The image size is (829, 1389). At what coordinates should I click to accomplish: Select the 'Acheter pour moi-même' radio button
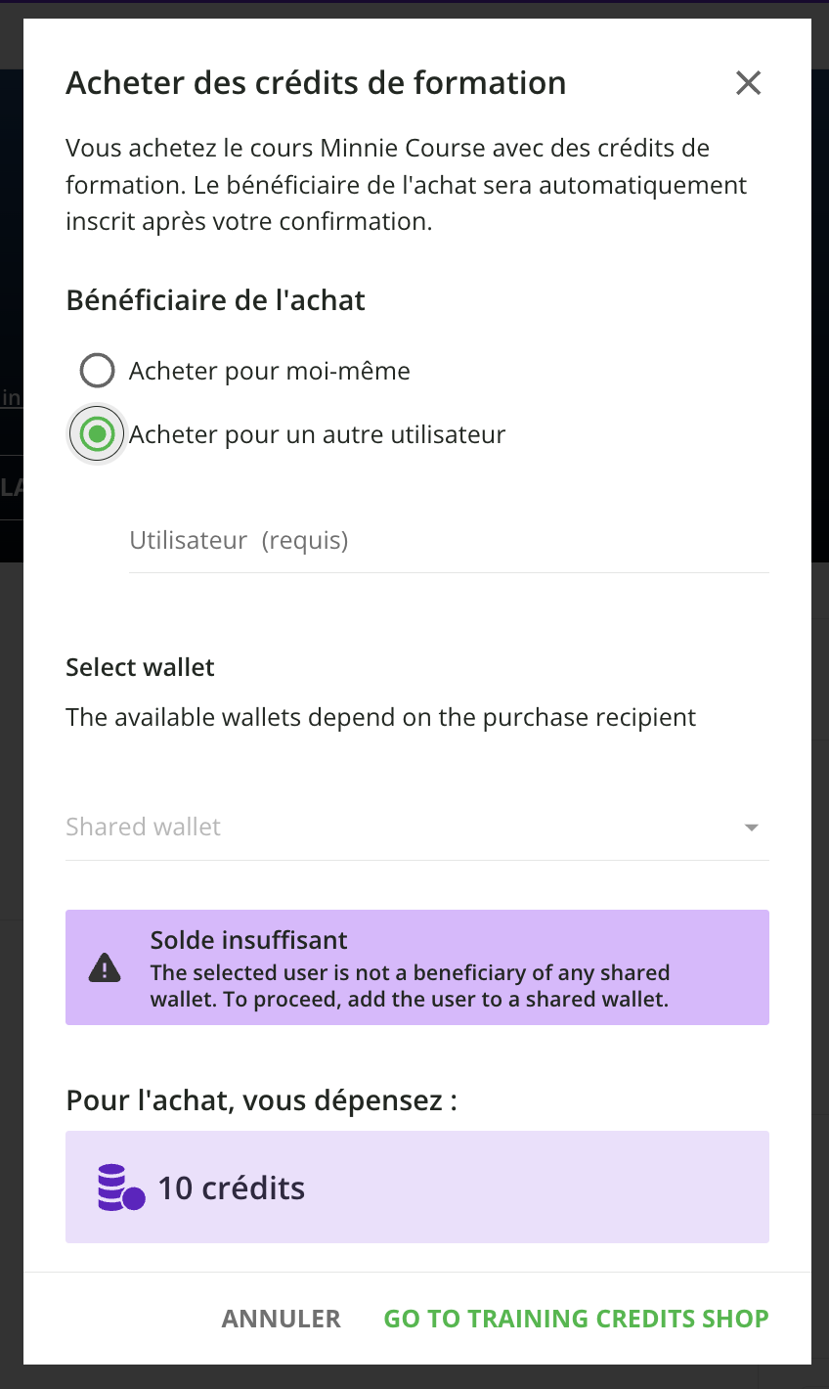tap(97, 371)
